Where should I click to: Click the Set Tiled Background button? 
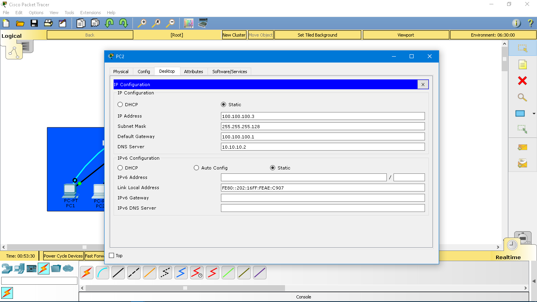click(318, 35)
